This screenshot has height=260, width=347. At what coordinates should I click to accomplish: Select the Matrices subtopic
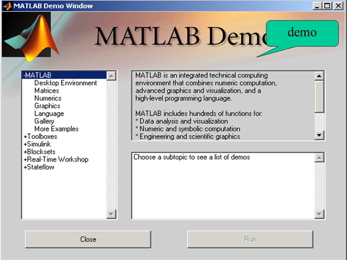[47, 91]
